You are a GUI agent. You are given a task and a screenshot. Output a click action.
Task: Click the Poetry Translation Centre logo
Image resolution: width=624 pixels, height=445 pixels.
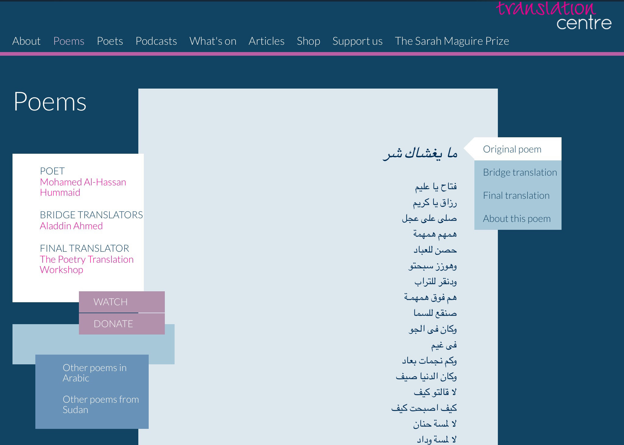554,16
